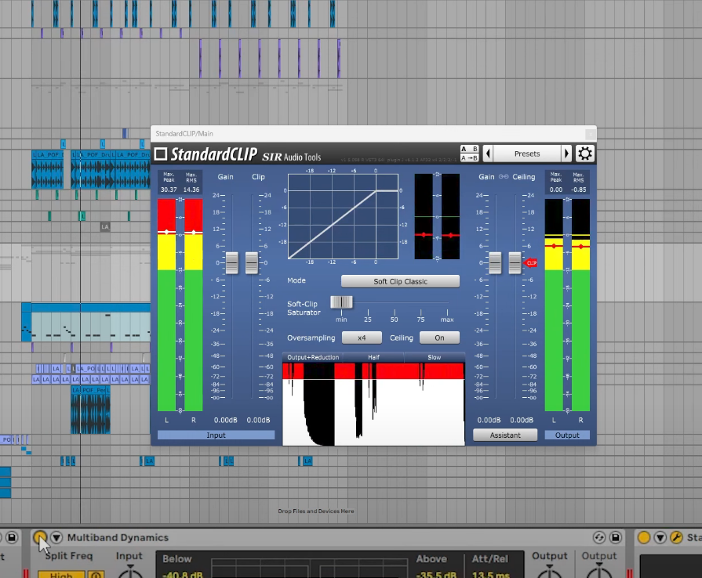Change the x4 oversampling setting
Viewport: 702px width, 578px height.
click(x=362, y=338)
